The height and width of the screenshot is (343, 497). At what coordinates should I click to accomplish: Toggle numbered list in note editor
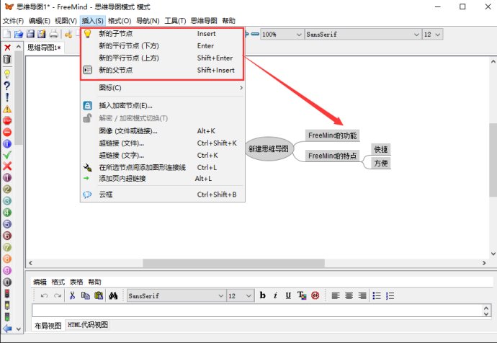(x=390, y=295)
